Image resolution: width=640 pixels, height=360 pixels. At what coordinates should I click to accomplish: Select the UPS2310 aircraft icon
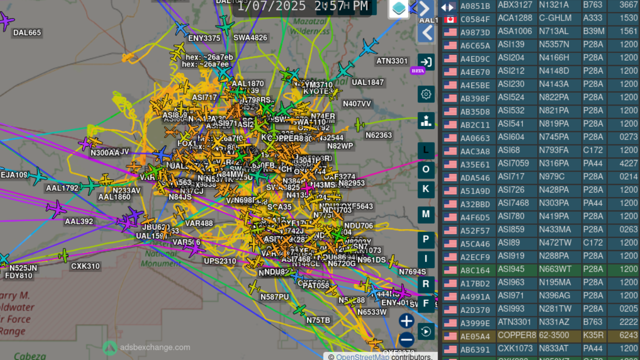click(x=193, y=248)
